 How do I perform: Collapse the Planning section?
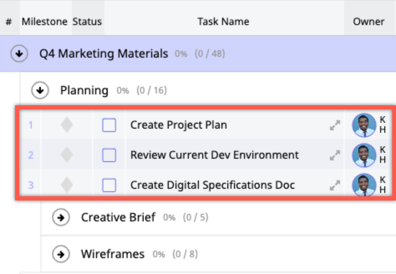coord(41,90)
